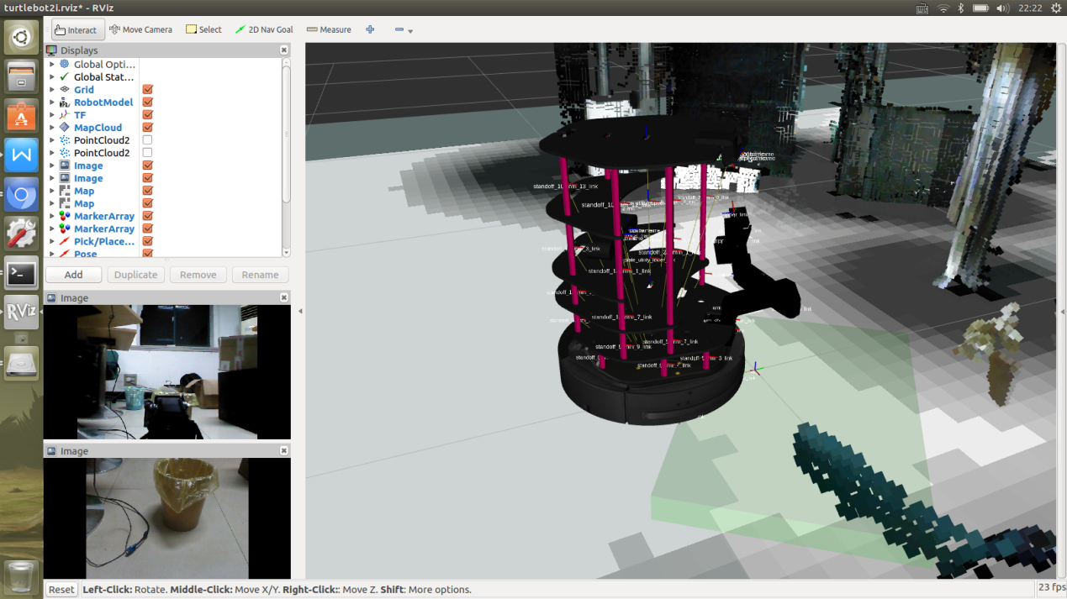Toggle the MarkerArray checkbox above Pick/Place
Viewport: 1067px width, 599px height.
pyautogui.click(x=147, y=229)
